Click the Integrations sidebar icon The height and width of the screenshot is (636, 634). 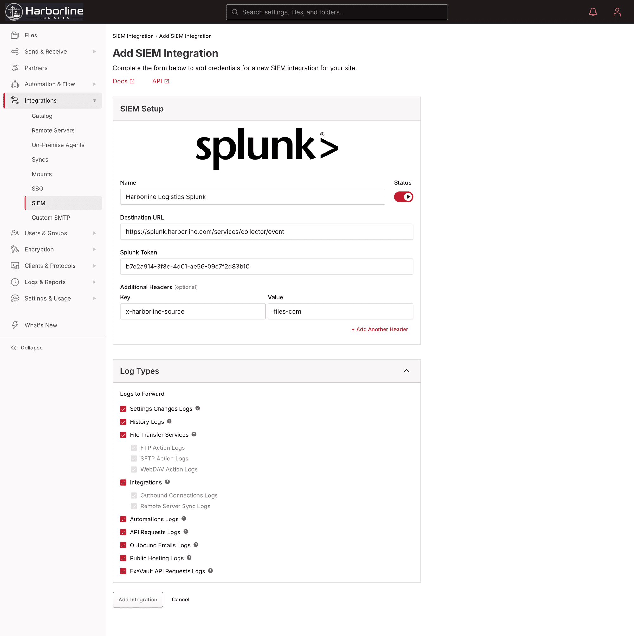[15, 100]
